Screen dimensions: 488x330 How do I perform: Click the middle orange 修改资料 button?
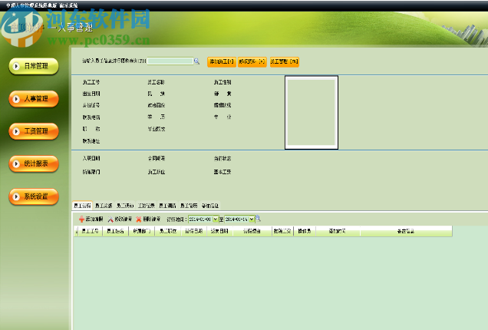tap(252, 61)
